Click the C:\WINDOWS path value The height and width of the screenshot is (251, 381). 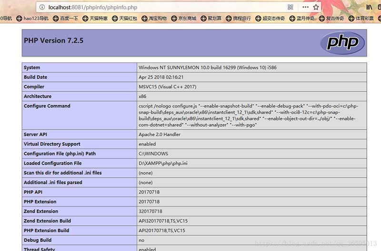pyautogui.click(x=153, y=153)
